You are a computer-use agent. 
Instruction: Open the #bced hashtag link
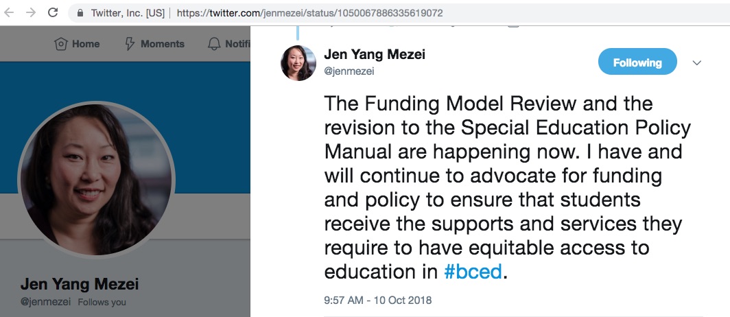(473, 272)
